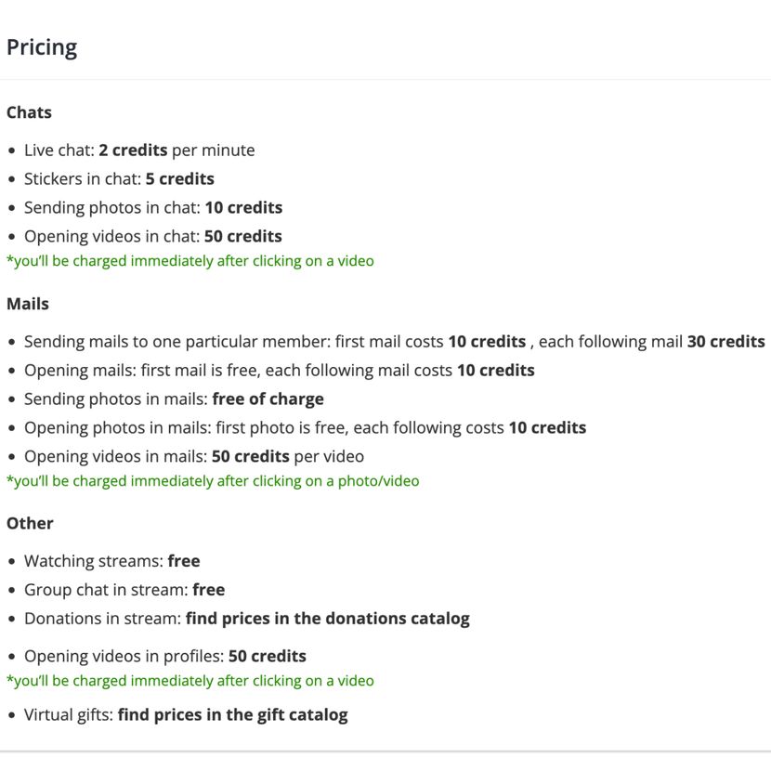Click the Other section heading

[30, 523]
